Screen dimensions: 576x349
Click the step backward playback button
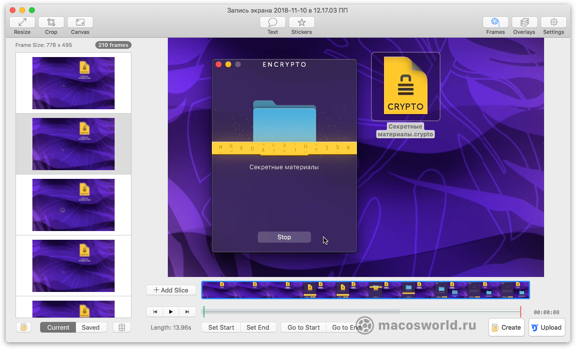155,312
